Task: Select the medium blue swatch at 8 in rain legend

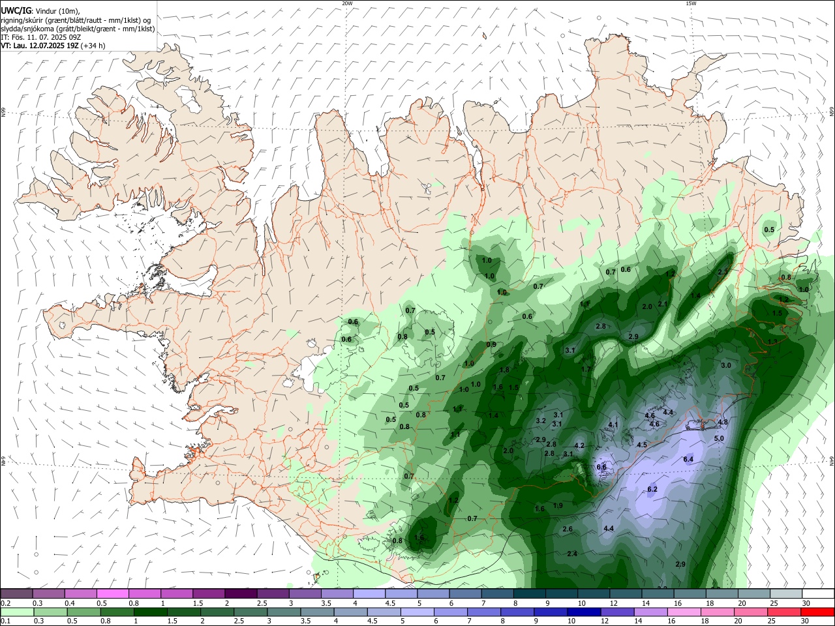Action: 516,612
